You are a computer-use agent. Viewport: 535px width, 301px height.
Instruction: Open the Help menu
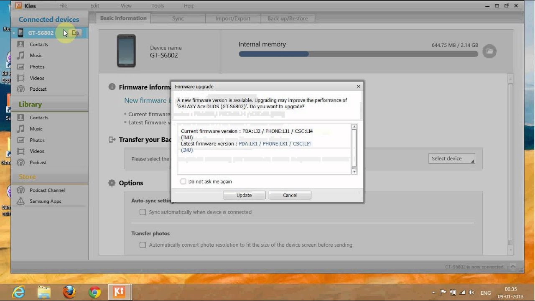tap(189, 6)
